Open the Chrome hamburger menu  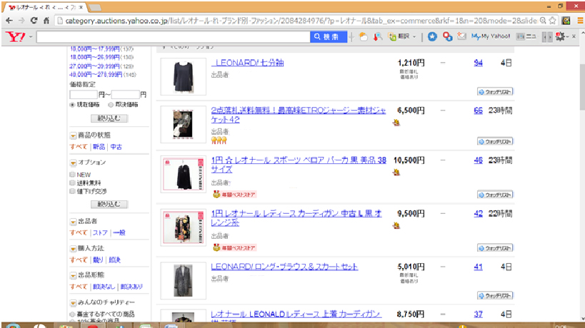click(580, 21)
